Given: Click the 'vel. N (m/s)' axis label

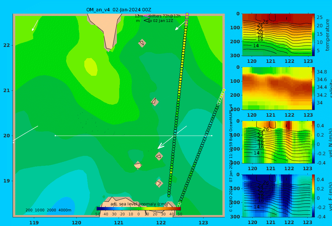Looking at the screenshot, I should pos(330,143).
